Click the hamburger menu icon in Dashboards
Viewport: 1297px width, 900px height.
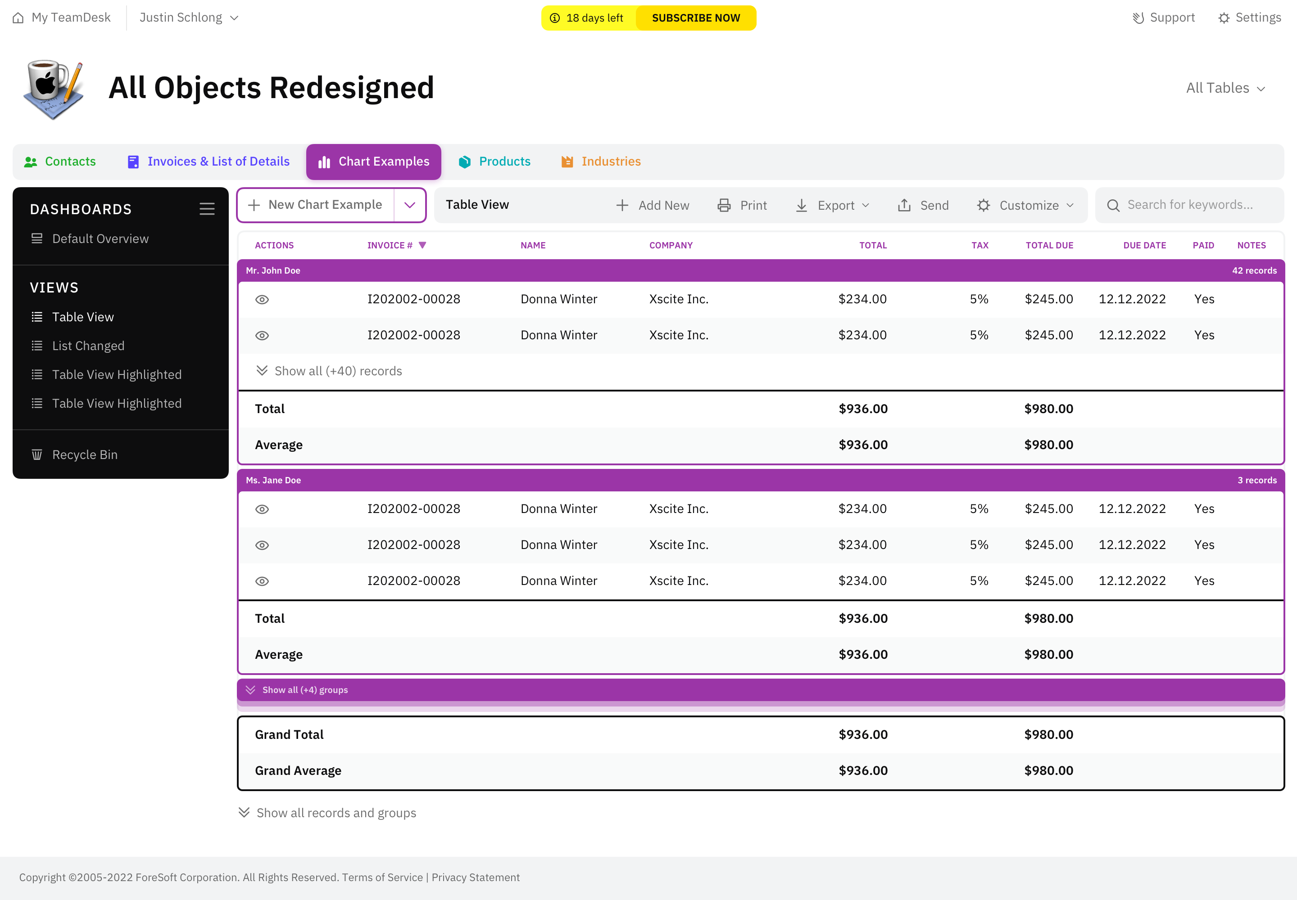207,209
